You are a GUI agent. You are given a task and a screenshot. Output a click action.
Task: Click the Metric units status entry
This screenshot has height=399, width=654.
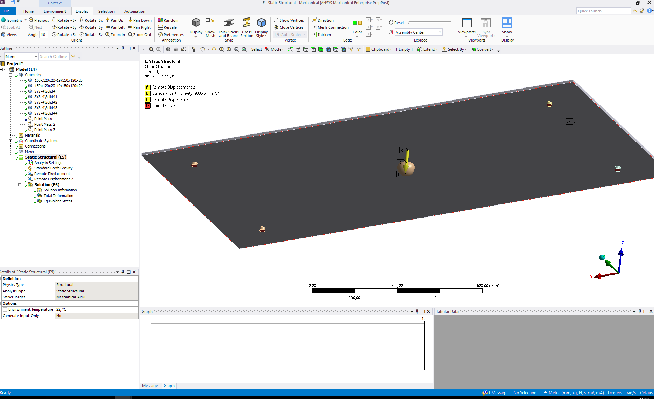(x=573, y=393)
